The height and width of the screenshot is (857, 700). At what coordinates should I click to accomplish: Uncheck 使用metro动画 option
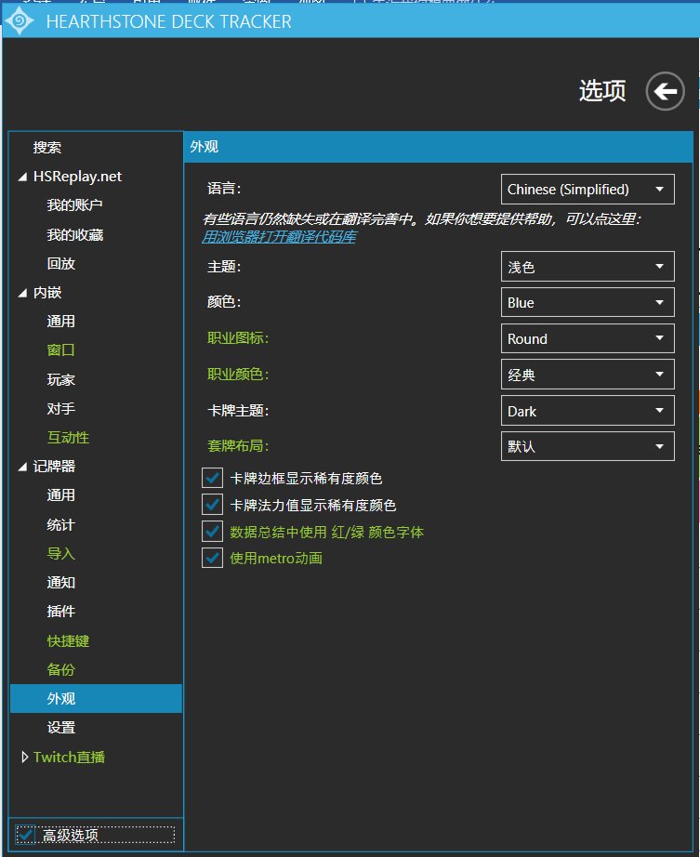(212, 558)
